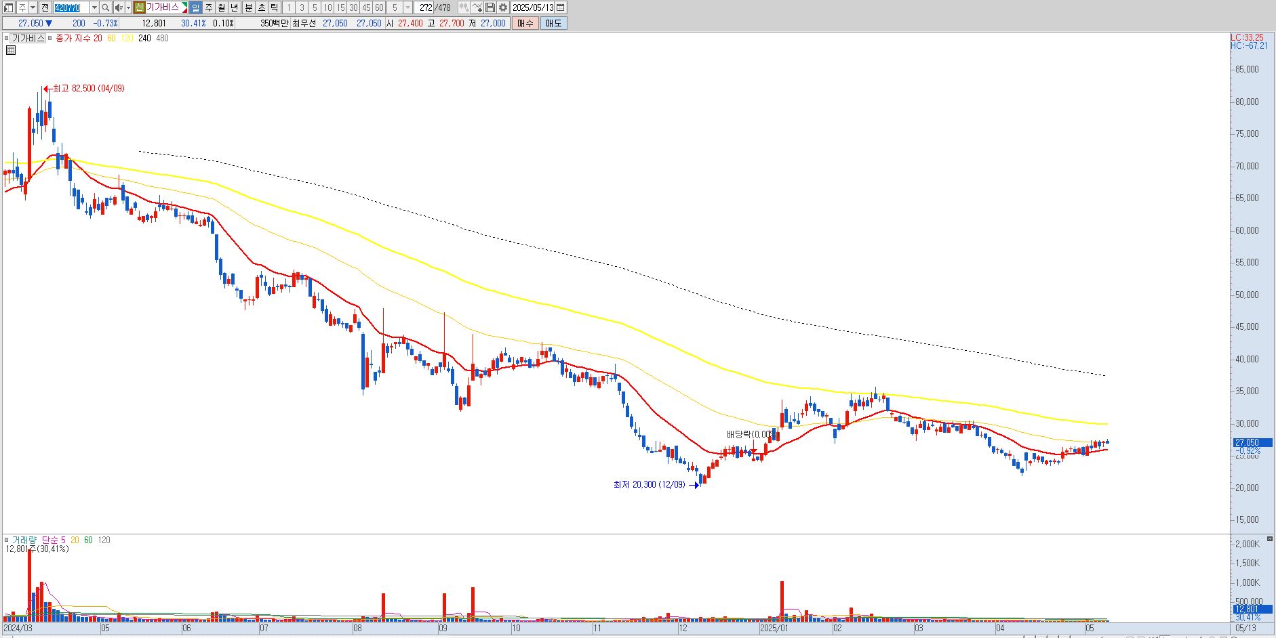This screenshot has height=638, width=1276.
Task: Click square marker beside 기가비스 legend
Action: (7, 39)
